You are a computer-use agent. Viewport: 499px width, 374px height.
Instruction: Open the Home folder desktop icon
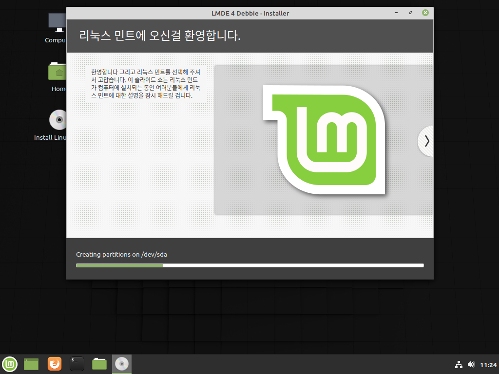tap(58, 77)
